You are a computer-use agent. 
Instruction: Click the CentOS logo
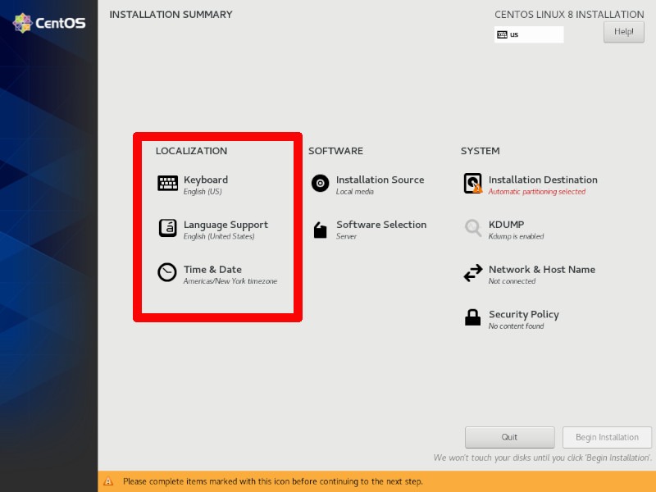click(x=48, y=23)
